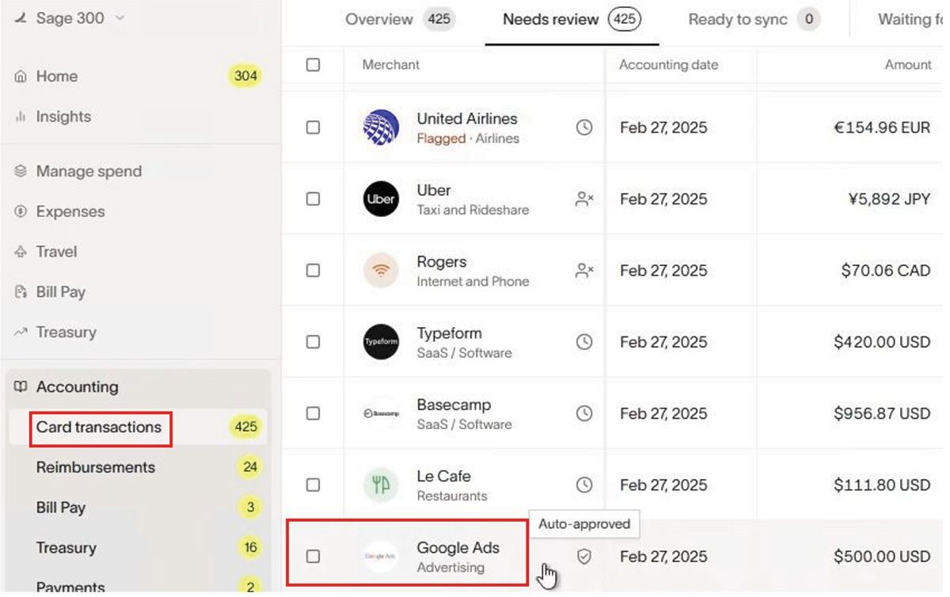Click the unassigned user icon for Uber
Screen dimensions: 950x597
click(584, 199)
